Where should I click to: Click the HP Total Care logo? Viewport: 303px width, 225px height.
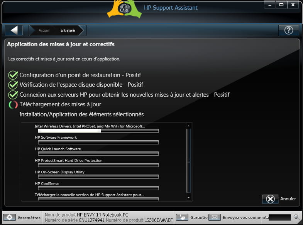[124, 9]
